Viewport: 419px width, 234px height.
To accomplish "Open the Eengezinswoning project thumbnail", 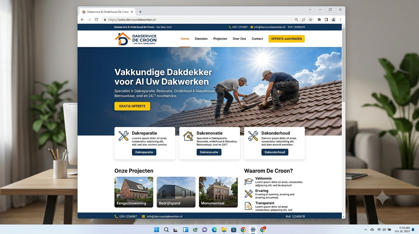I will coord(134,192).
